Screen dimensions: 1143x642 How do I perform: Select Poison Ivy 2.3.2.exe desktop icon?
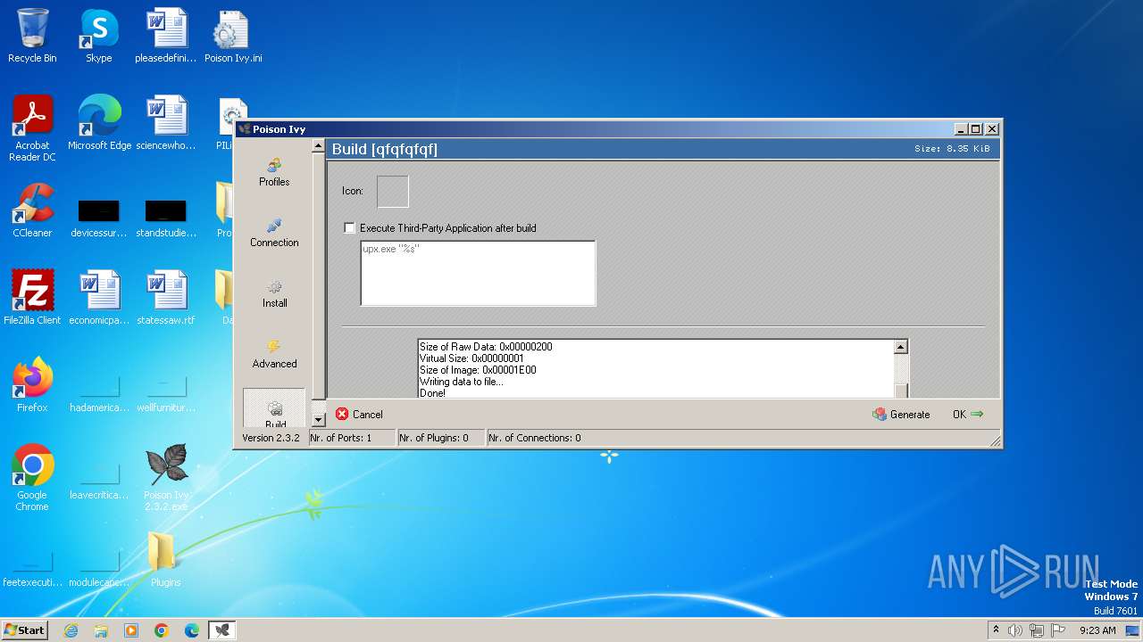pos(166,478)
